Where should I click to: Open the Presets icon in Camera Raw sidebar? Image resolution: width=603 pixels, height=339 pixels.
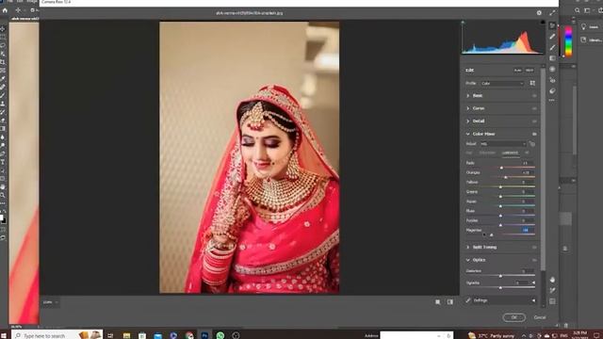(x=553, y=91)
